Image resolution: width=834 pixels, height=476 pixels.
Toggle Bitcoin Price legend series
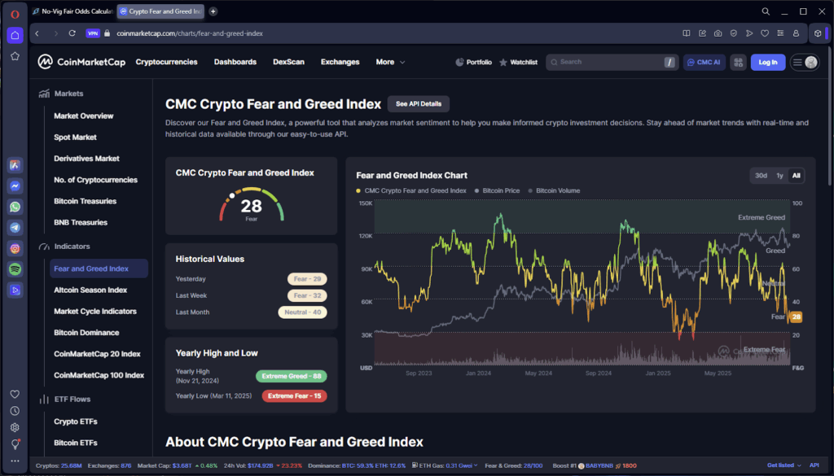pyautogui.click(x=498, y=190)
